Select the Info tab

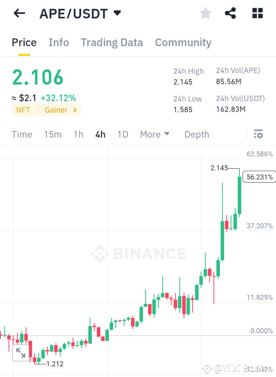(x=58, y=42)
